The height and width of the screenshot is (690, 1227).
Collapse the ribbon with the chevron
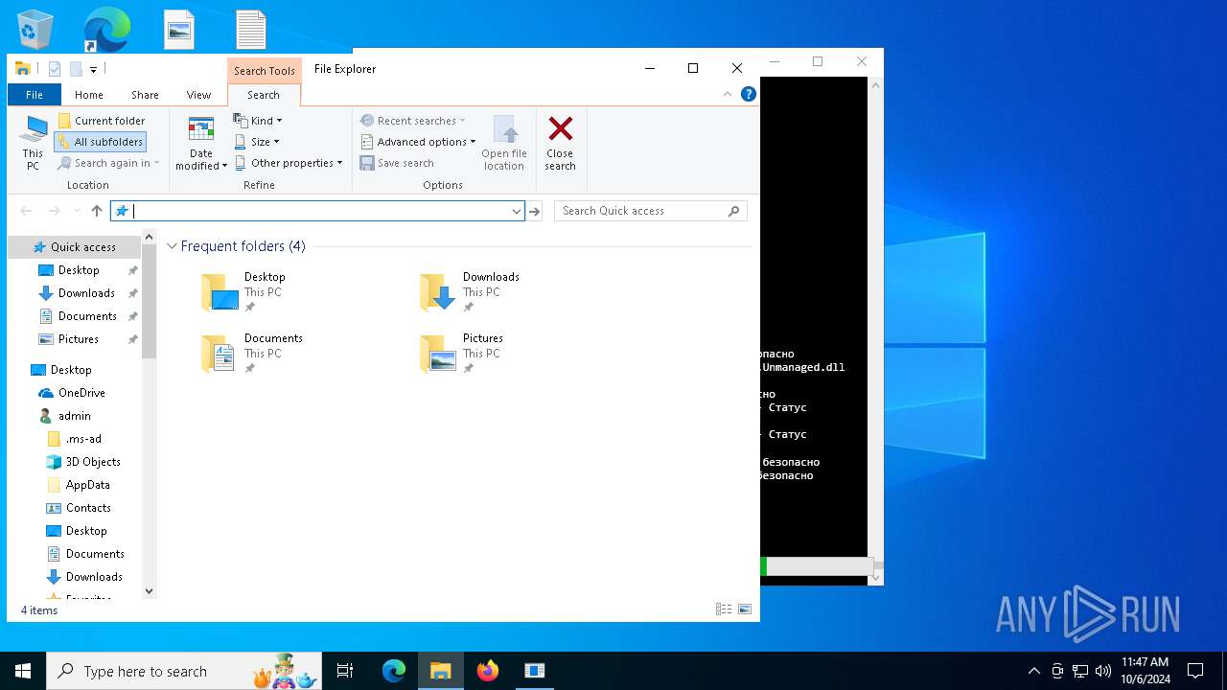click(x=728, y=94)
